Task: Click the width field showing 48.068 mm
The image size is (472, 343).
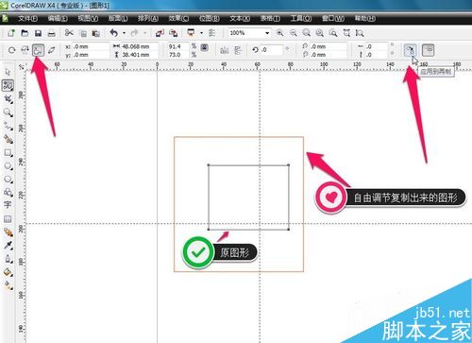Action: [x=140, y=46]
